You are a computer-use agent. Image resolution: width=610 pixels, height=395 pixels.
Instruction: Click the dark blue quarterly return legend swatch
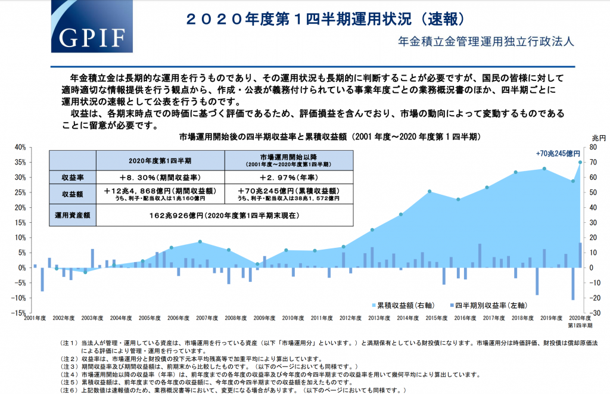coord(453,305)
